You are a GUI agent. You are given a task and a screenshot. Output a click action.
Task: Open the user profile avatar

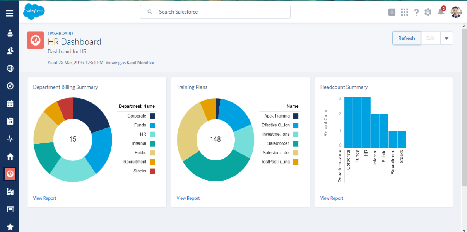[x=456, y=12]
